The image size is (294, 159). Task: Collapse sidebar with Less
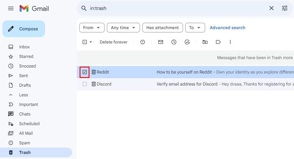click(23, 95)
